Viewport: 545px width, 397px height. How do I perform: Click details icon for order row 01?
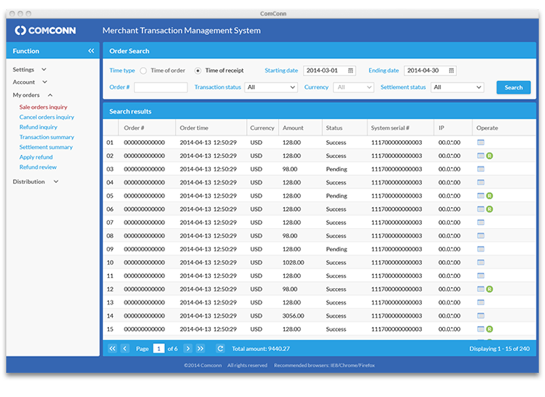[x=480, y=142]
